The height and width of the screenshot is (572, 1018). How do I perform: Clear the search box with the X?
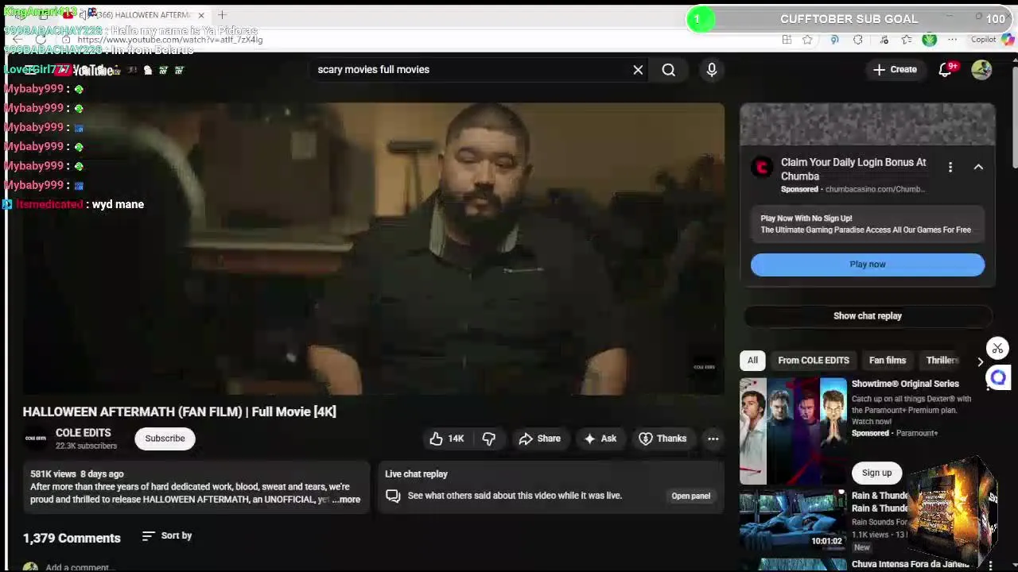pyautogui.click(x=638, y=70)
